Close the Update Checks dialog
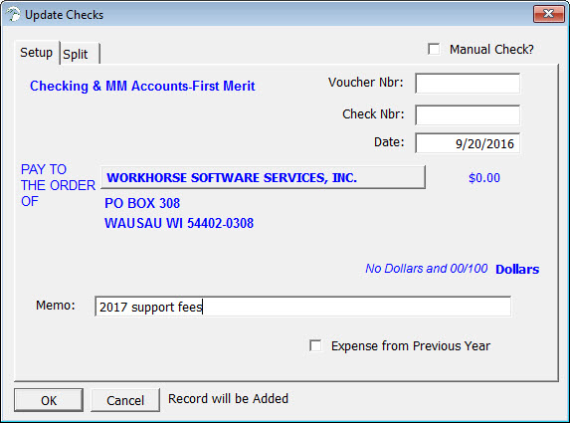 548,14
